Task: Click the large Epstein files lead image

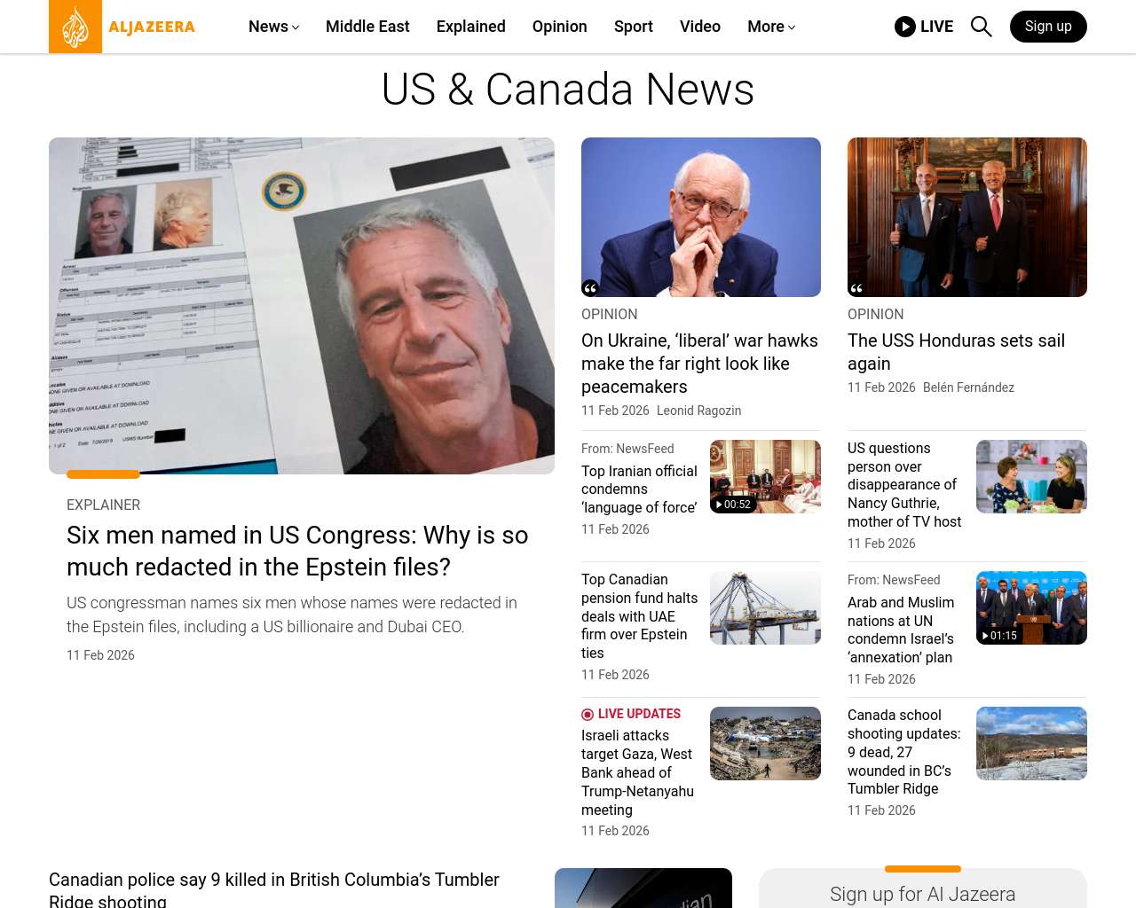Action: (x=302, y=306)
